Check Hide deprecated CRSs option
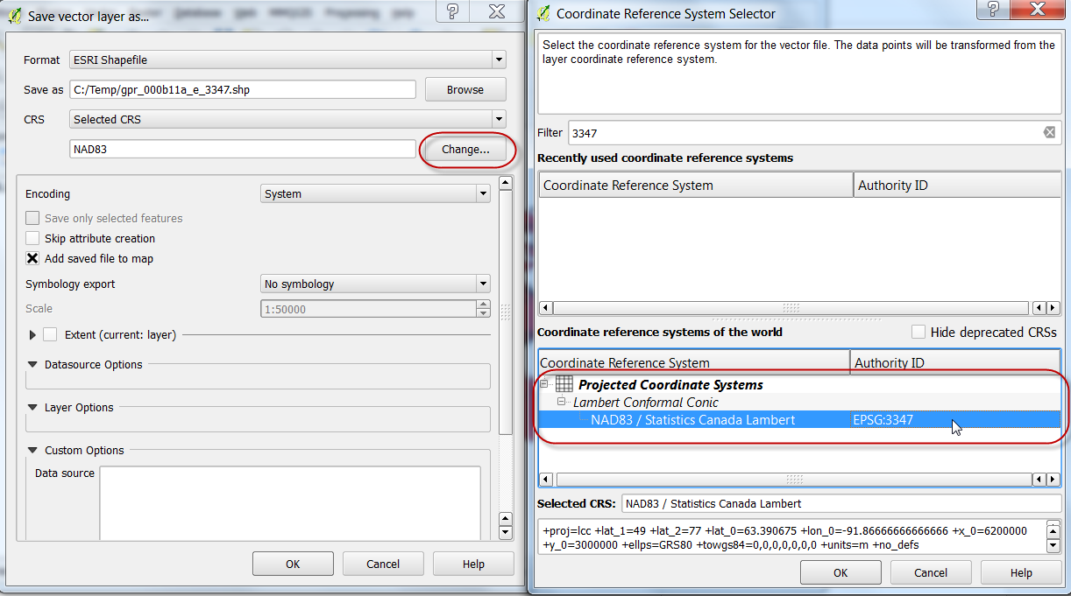 tap(919, 332)
